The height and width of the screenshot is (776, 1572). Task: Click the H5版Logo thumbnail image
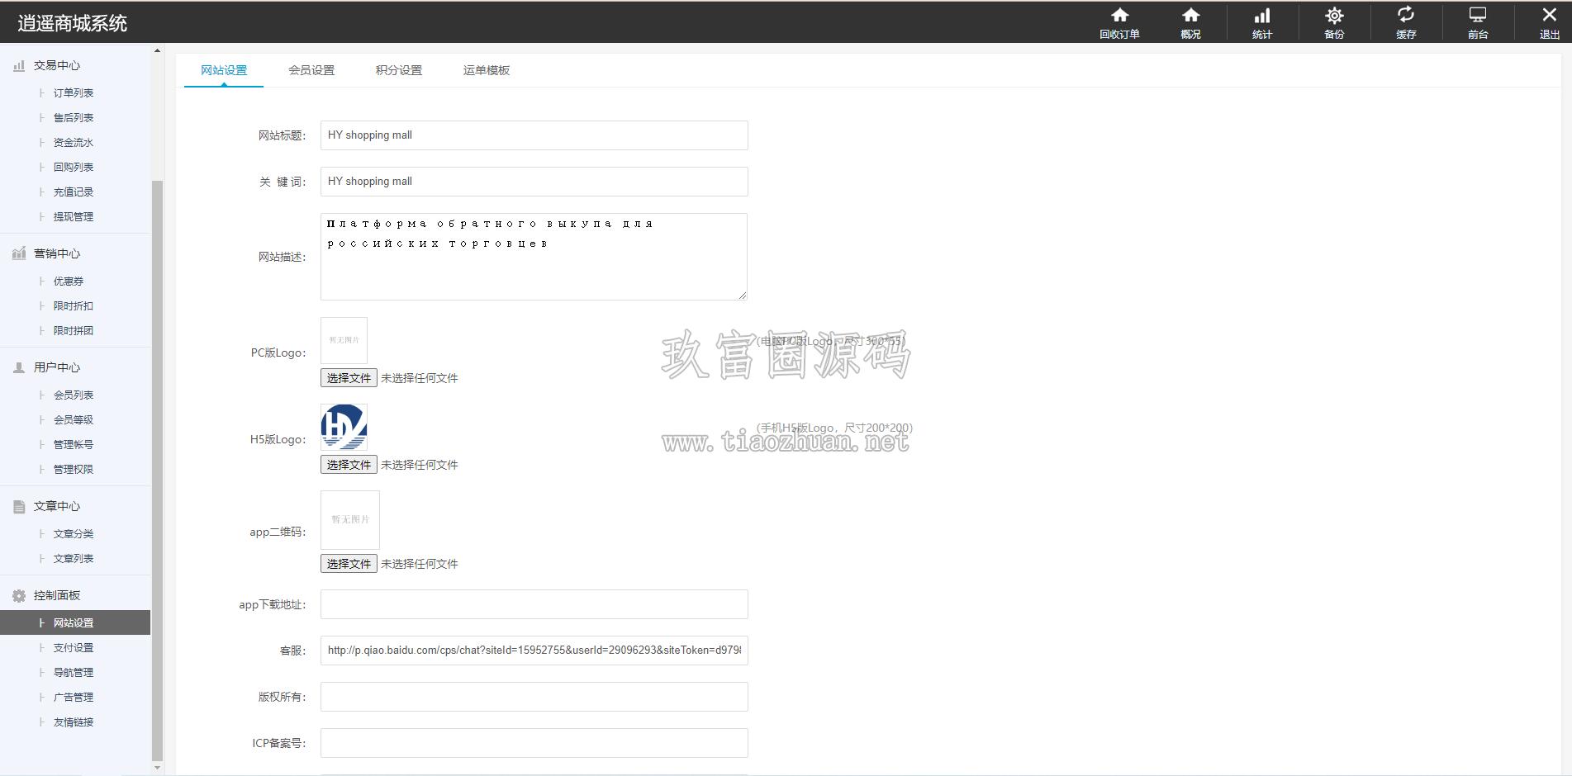(x=344, y=427)
